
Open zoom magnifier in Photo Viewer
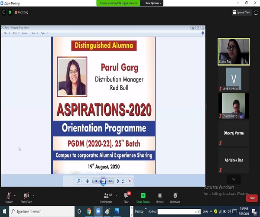[79, 181]
